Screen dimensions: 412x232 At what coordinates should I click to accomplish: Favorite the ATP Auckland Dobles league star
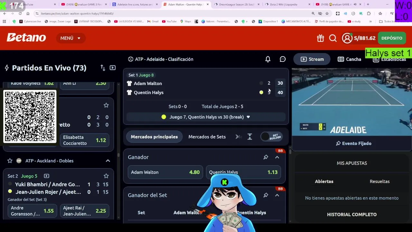[x=10, y=160]
